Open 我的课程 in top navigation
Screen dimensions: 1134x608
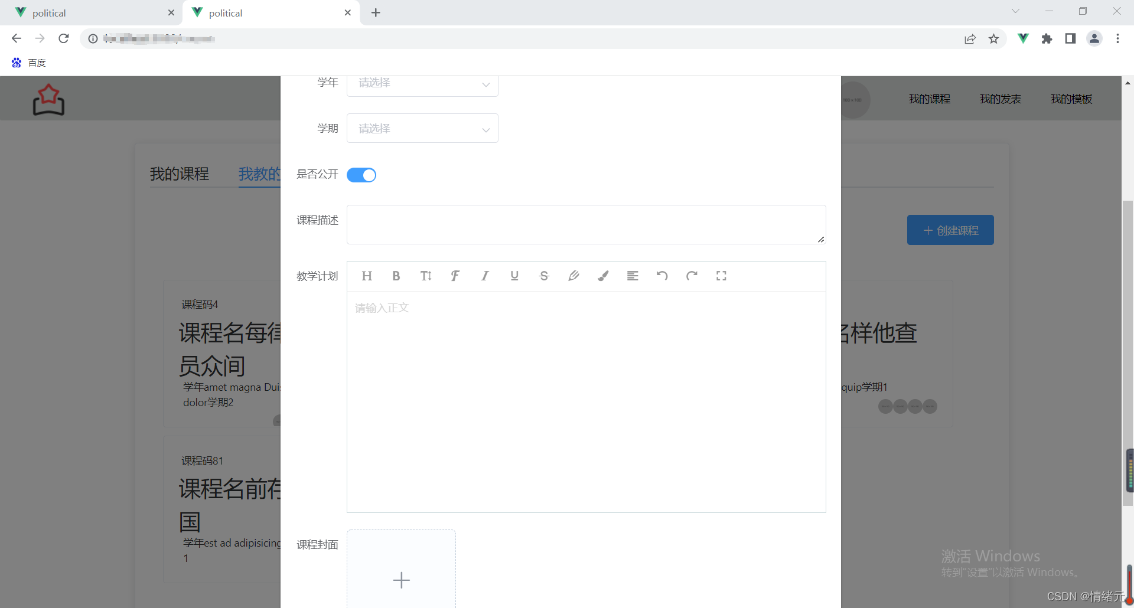930,99
